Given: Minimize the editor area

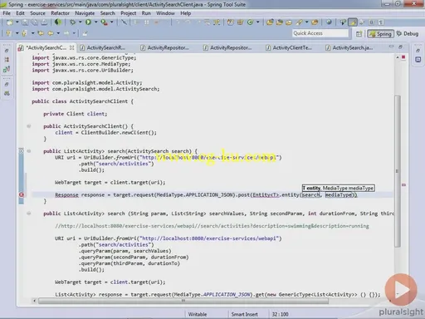Looking at the screenshot, I should coord(391,47).
